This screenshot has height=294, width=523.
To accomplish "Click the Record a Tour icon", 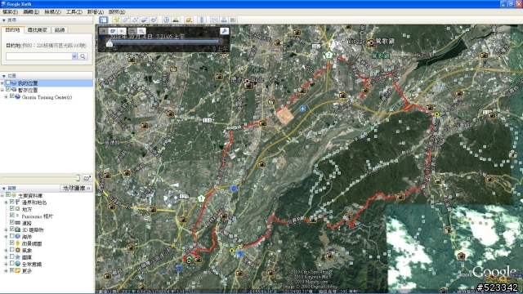I will click(154, 20).
